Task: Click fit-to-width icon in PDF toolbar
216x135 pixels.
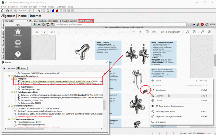Action: point(154,32)
